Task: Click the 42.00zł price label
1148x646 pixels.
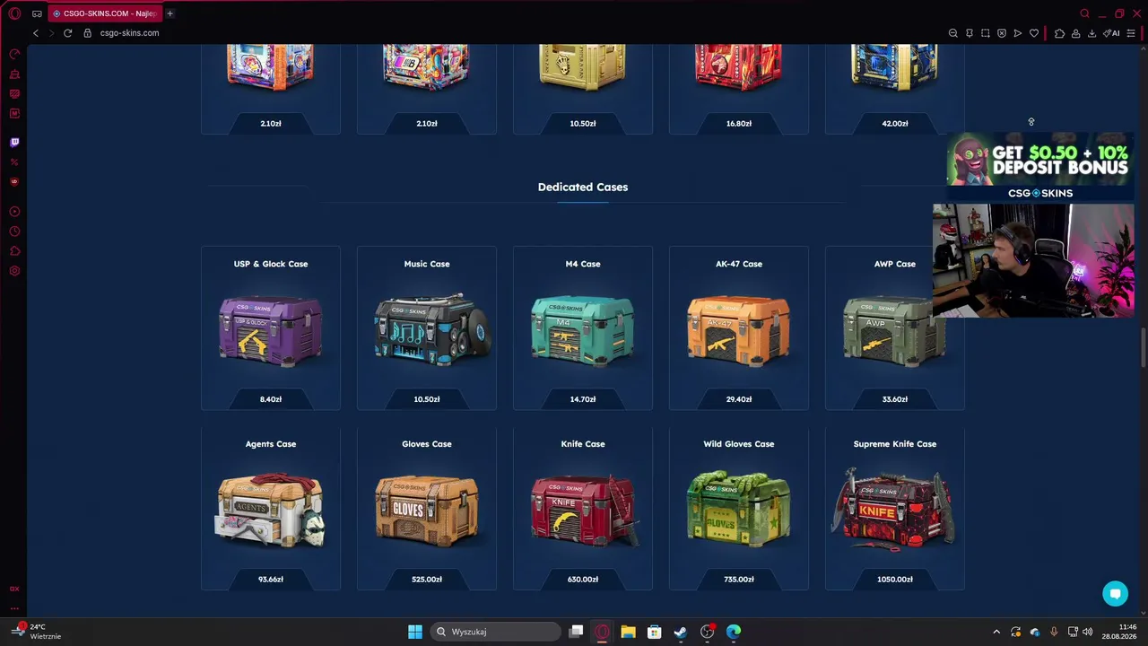Action: tap(895, 124)
